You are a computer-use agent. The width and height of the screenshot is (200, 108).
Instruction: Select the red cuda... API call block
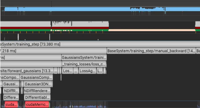click(11, 105)
